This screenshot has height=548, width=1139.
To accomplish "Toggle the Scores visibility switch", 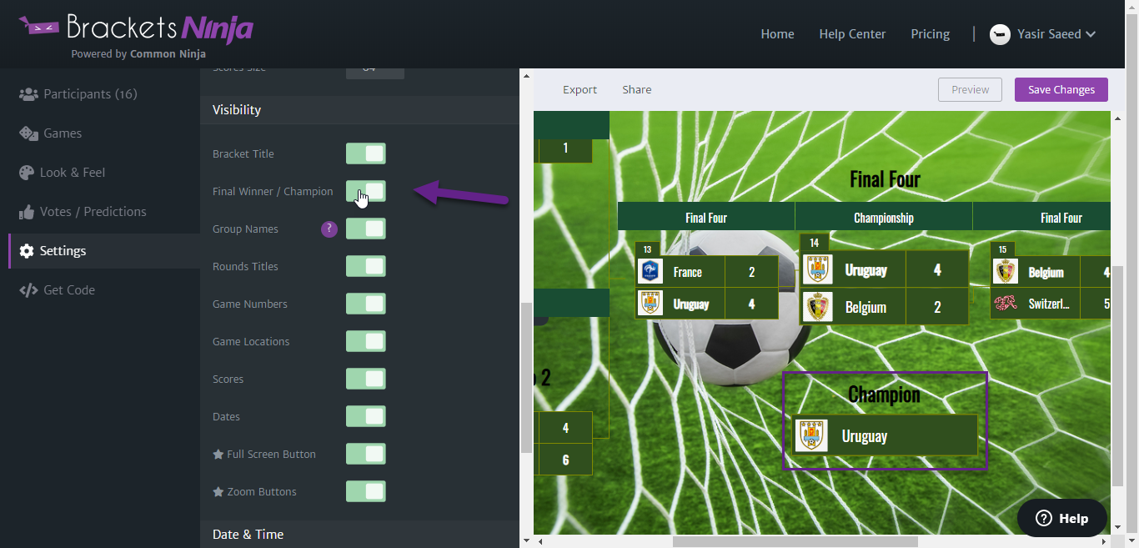I will 366,379.
